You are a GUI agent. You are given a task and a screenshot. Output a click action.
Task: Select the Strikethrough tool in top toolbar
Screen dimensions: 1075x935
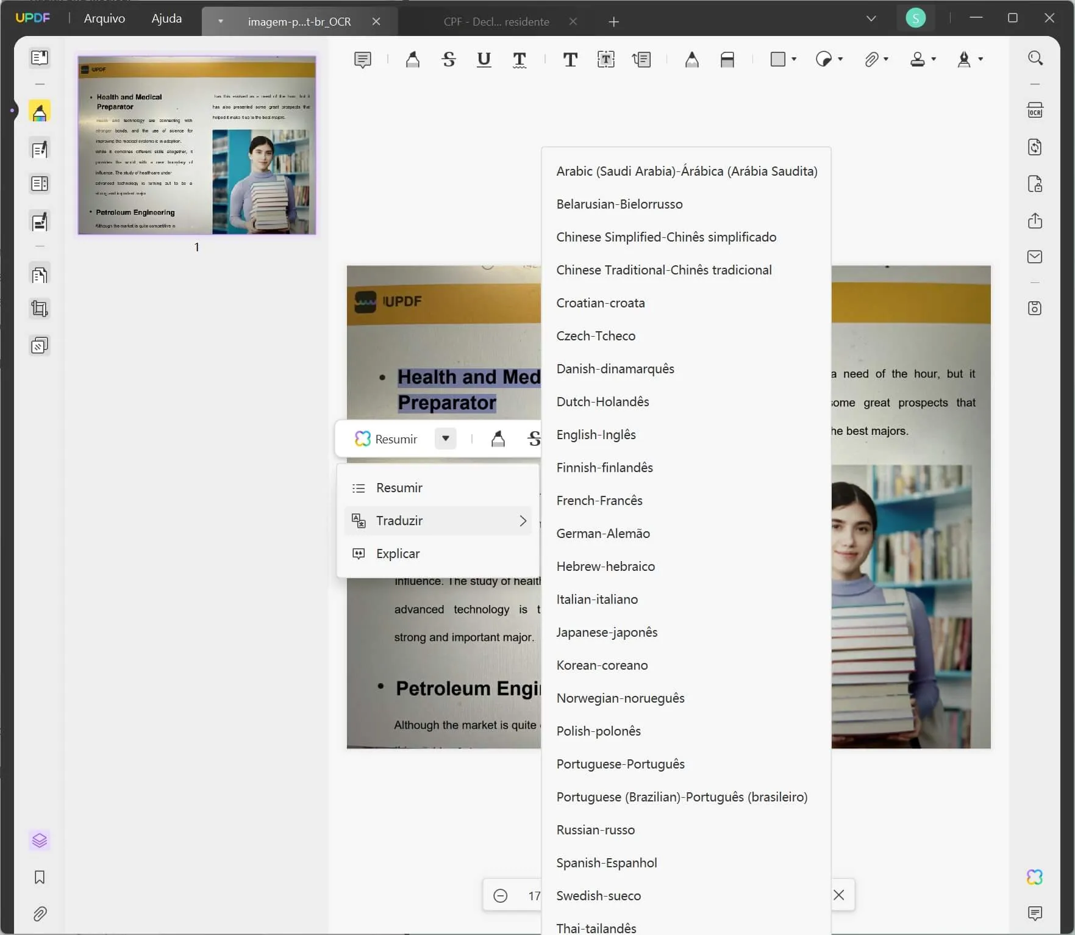pos(449,59)
